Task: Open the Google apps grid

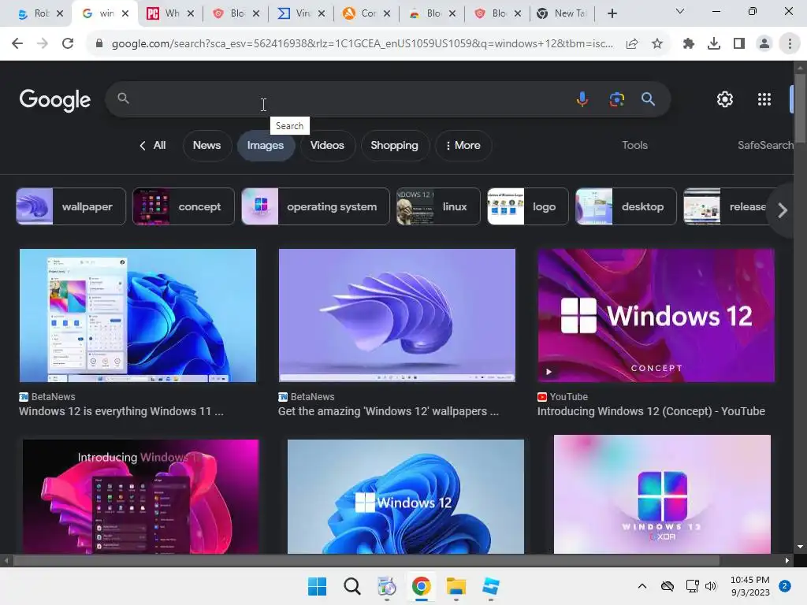Action: pos(764,99)
